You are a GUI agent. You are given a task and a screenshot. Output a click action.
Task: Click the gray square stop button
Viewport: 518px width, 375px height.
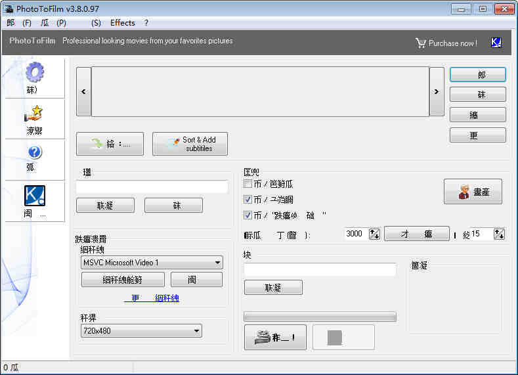coord(343,338)
